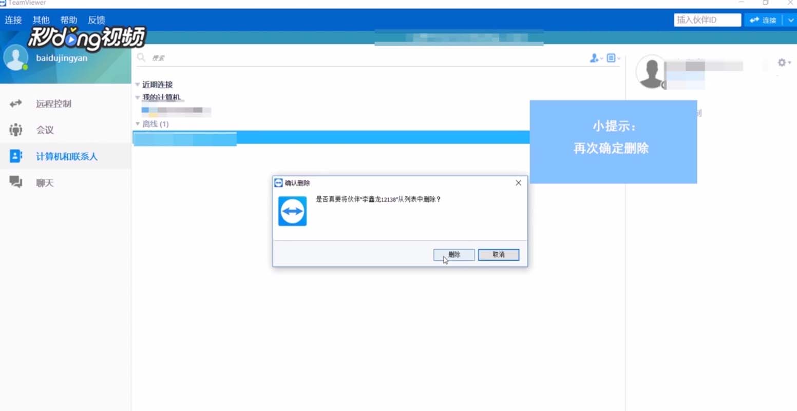Open the dropdown arrow beside the 连接 button
Image resolution: width=797 pixels, height=411 pixels.
tap(790, 20)
